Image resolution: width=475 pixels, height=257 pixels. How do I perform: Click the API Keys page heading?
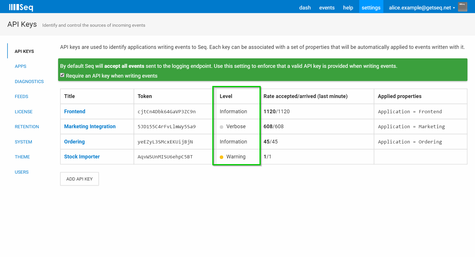coord(22,24)
